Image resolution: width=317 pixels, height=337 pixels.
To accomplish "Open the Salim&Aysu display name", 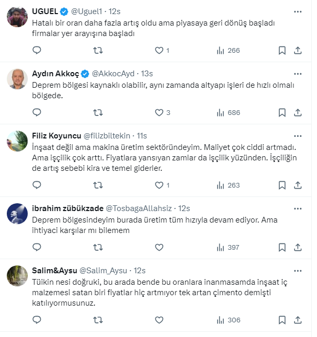I will (x=53, y=270).
